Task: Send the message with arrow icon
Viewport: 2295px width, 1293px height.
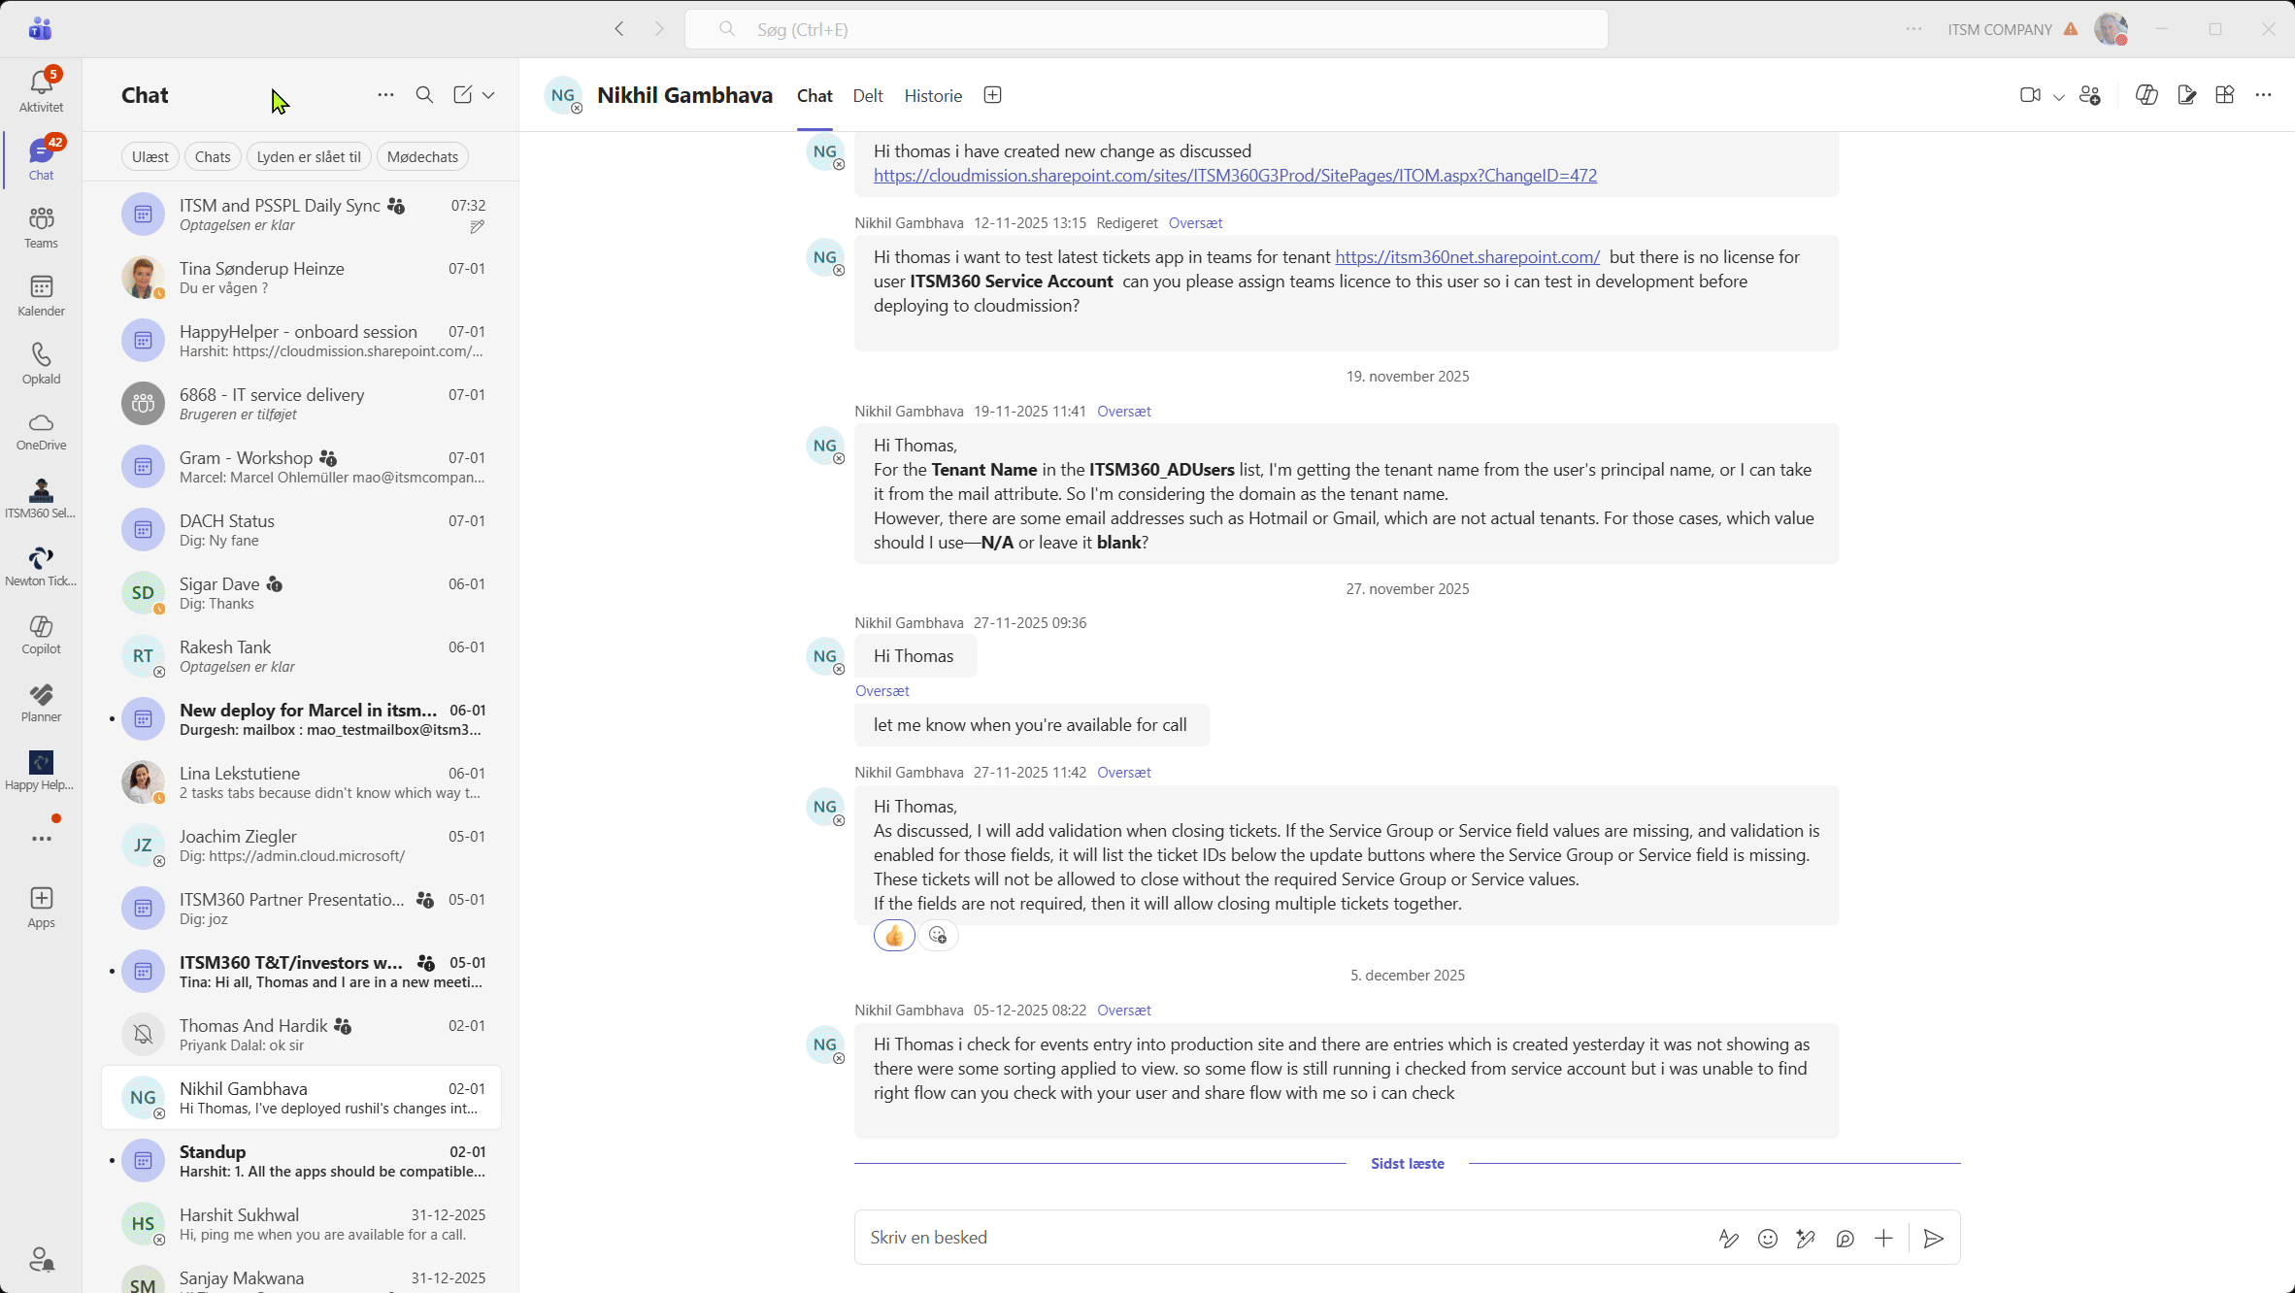Action: point(1933,1239)
